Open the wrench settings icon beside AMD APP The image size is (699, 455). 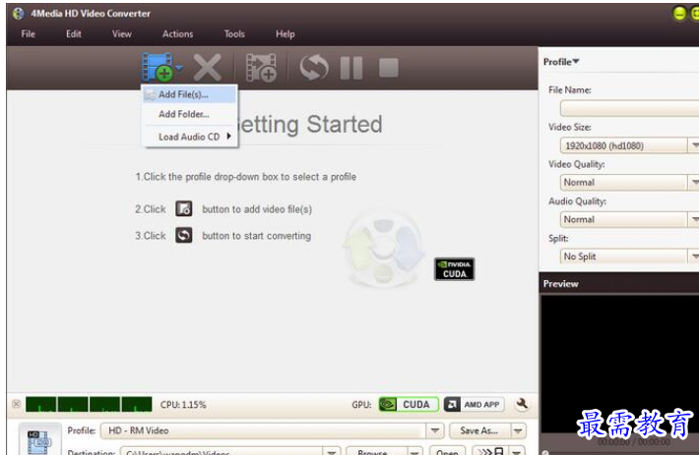[x=522, y=404]
